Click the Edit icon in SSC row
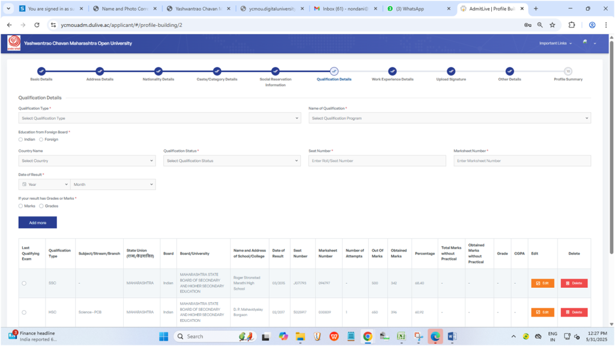 point(542,283)
